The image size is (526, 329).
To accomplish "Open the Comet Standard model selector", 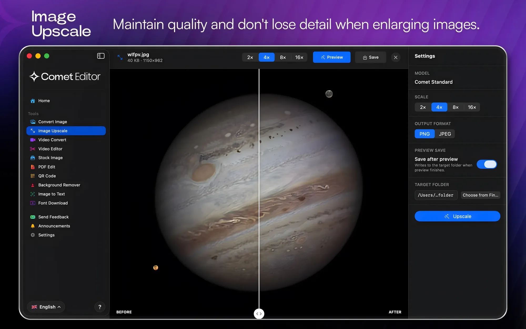I will point(433,82).
